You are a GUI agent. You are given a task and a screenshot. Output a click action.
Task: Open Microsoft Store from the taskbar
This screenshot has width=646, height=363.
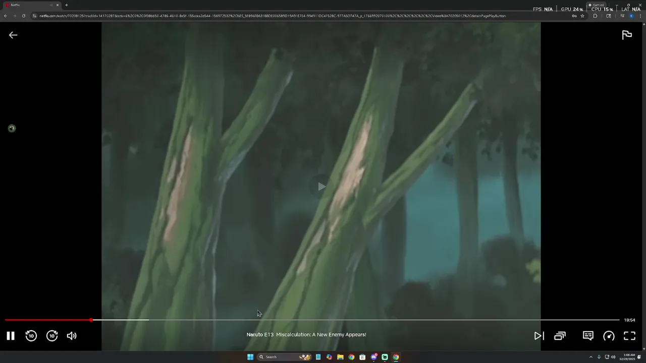[x=362, y=357]
